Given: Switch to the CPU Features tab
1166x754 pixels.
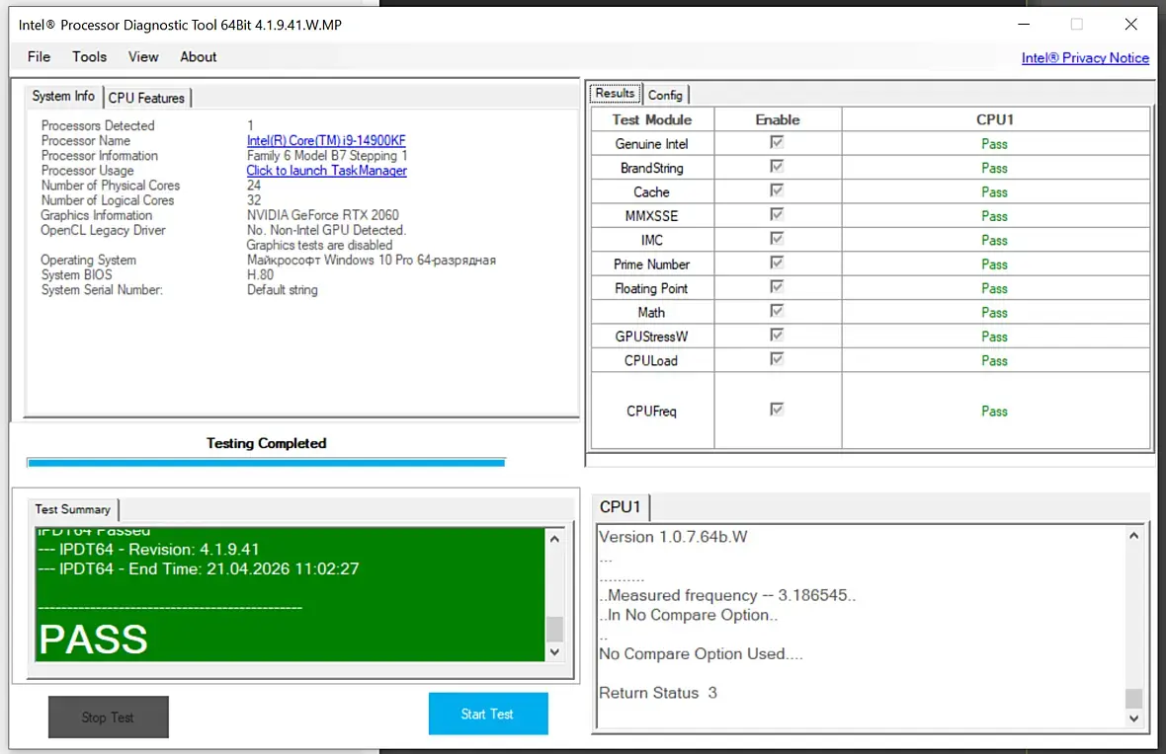Looking at the screenshot, I should [x=146, y=98].
